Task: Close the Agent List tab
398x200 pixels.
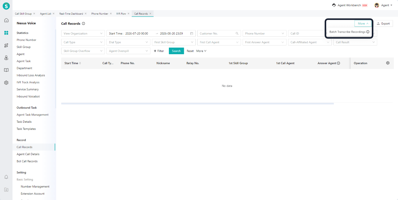Action: coord(54,14)
